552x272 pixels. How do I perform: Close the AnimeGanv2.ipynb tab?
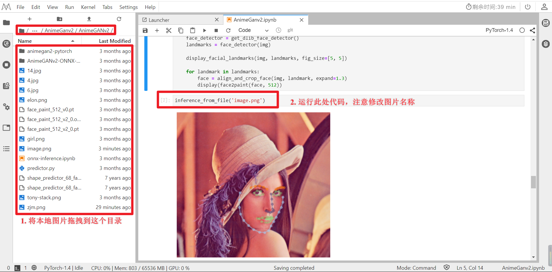[x=302, y=20]
